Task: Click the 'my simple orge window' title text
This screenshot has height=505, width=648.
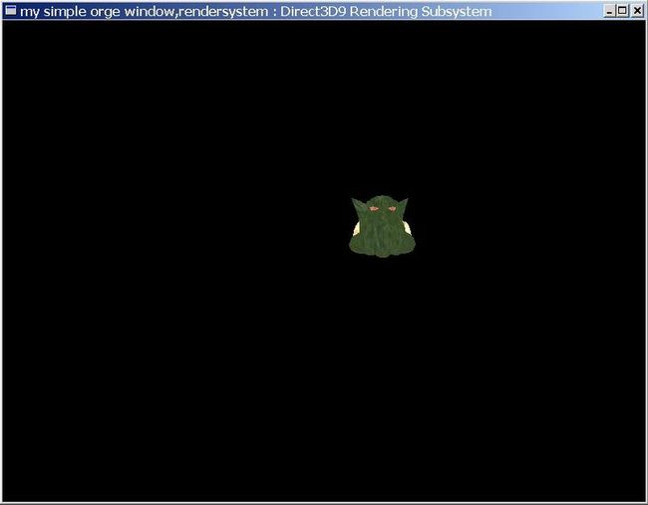Action: 98,12
